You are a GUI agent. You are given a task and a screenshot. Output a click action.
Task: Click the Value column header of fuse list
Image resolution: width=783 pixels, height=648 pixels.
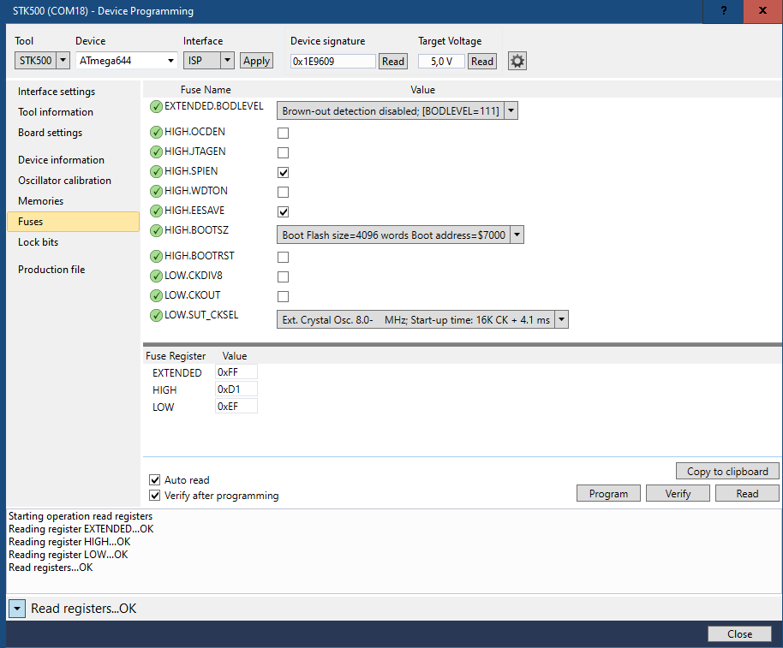(422, 90)
